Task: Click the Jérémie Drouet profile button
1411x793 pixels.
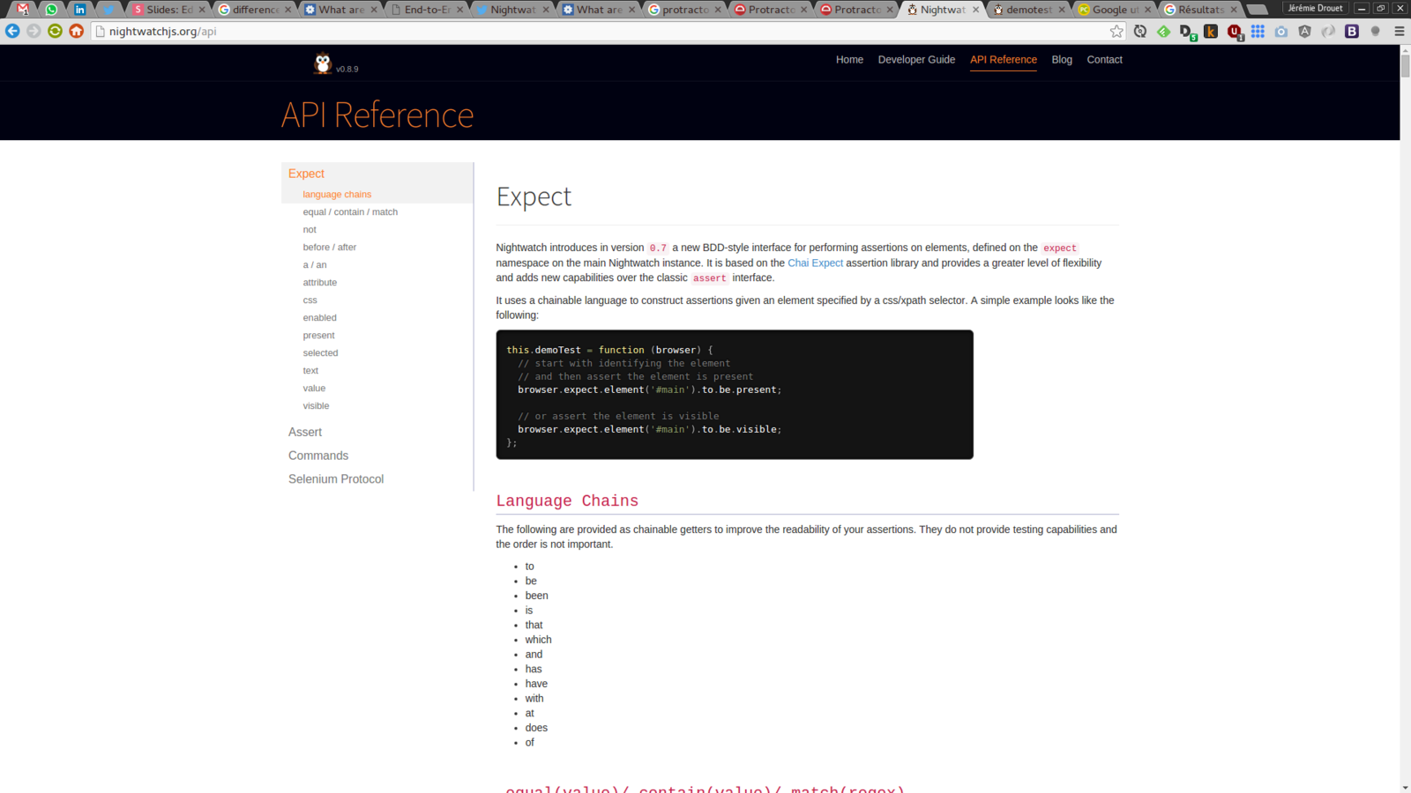Action: pos(1315,8)
